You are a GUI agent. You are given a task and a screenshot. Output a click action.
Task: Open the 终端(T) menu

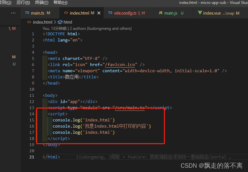[42, 2]
